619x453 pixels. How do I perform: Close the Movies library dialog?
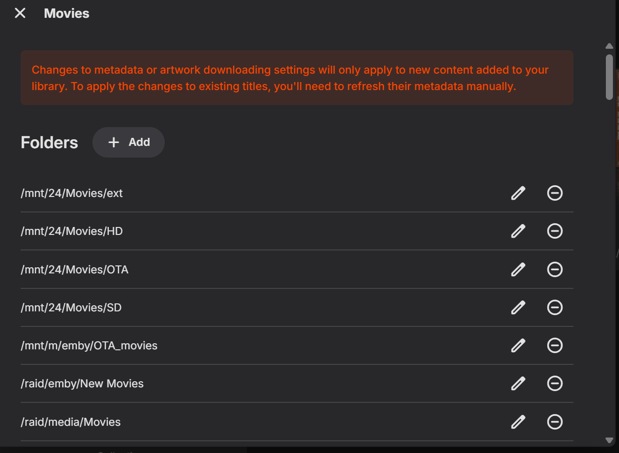[20, 13]
